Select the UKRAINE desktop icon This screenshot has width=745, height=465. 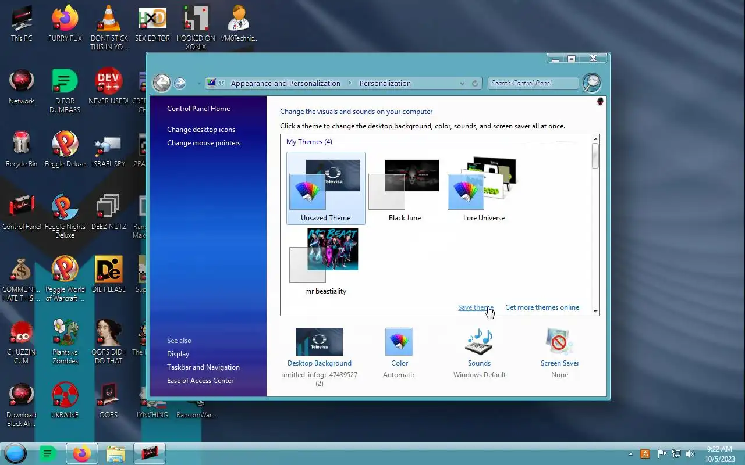point(65,400)
